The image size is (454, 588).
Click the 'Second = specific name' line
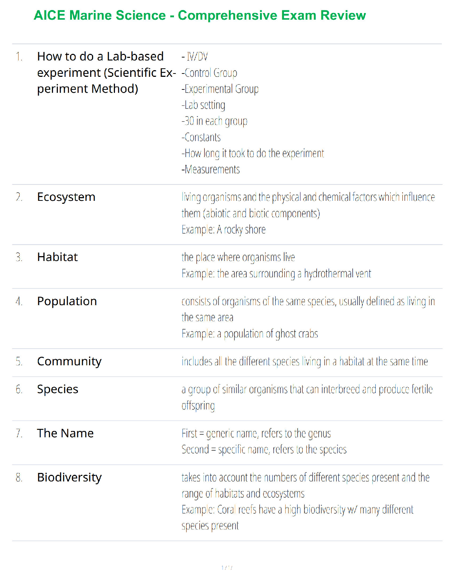pyautogui.click(x=264, y=450)
